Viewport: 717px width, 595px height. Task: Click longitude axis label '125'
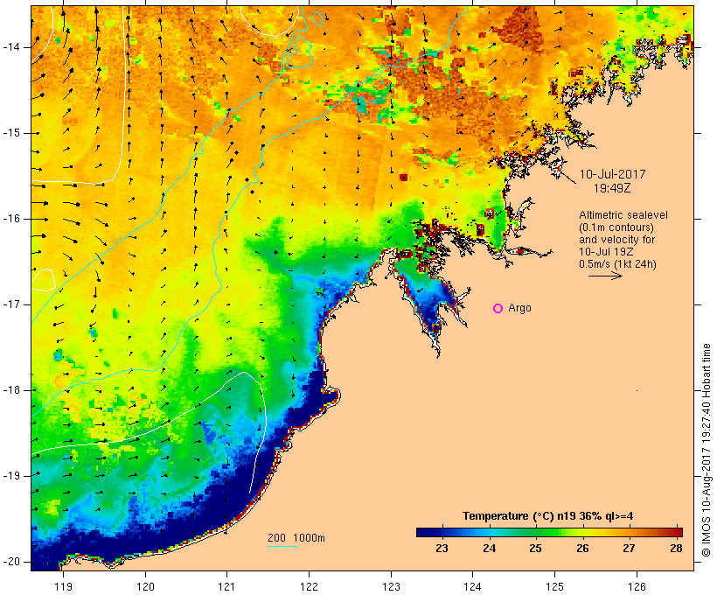pyautogui.click(x=555, y=586)
